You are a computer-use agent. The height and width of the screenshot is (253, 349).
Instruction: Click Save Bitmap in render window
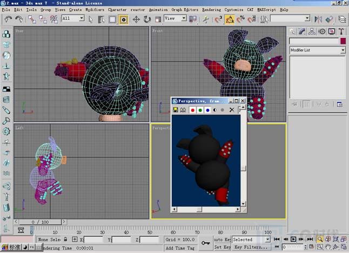pyautogui.click(x=176, y=110)
